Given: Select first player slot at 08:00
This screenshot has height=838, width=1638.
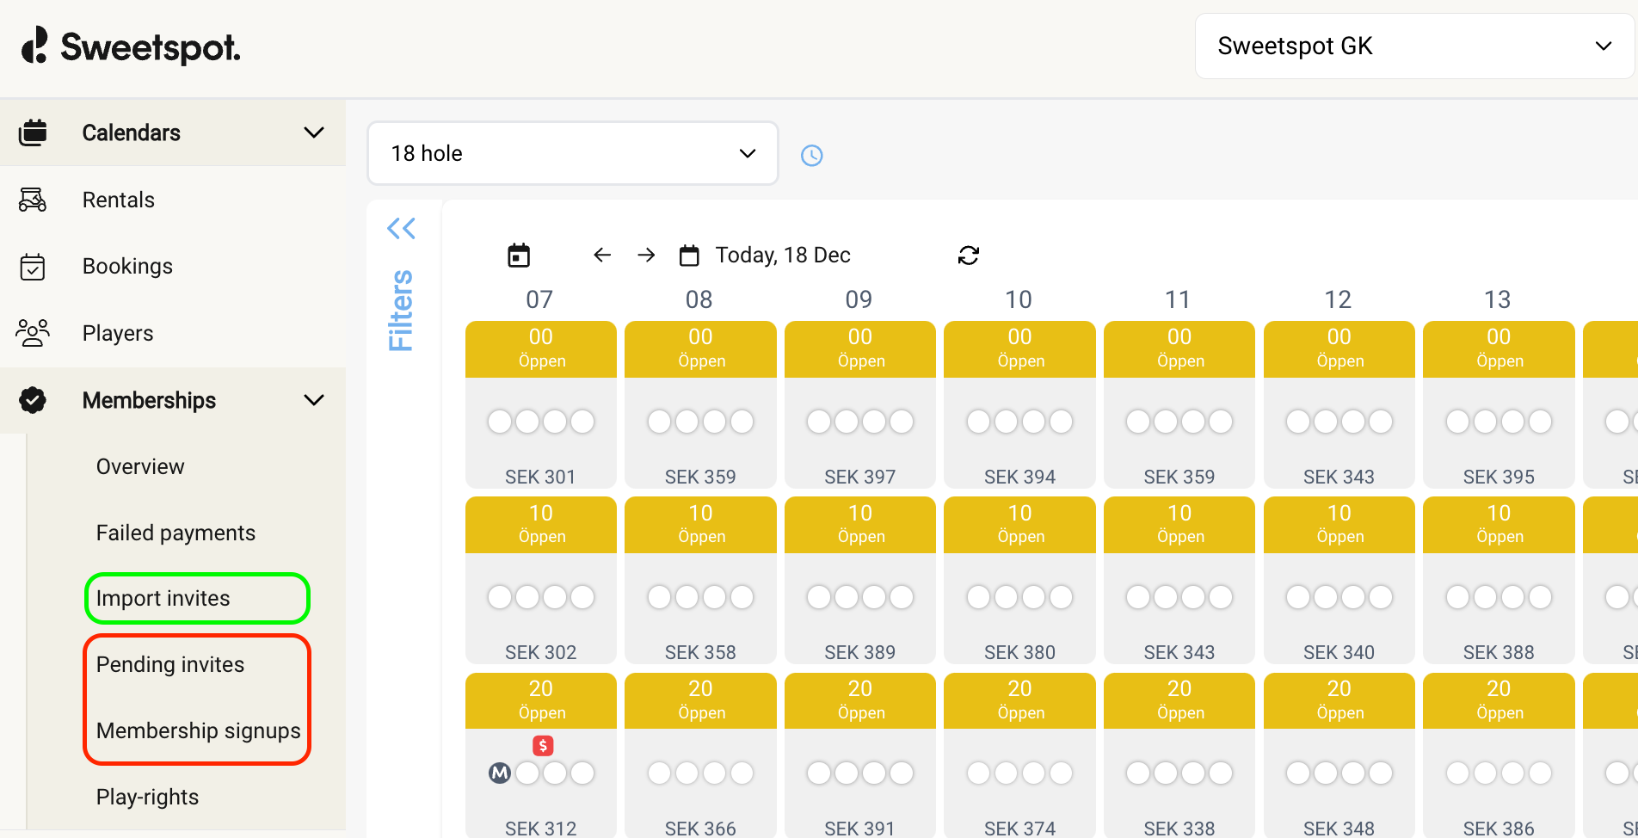Looking at the screenshot, I should [x=659, y=422].
